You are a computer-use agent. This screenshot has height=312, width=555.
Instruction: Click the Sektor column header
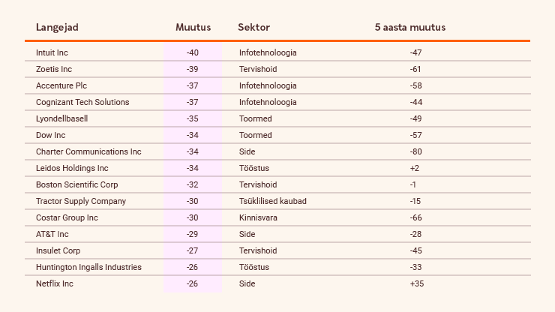pyautogui.click(x=253, y=27)
